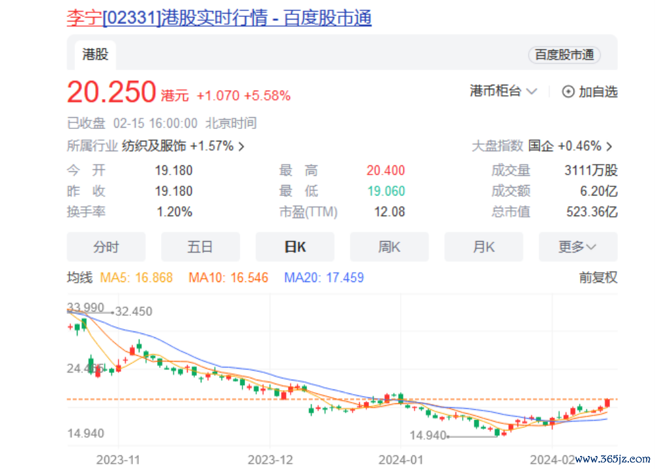Open the 前复权 adjustment selector
This screenshot has width=655, height=469.
point(598,277)
